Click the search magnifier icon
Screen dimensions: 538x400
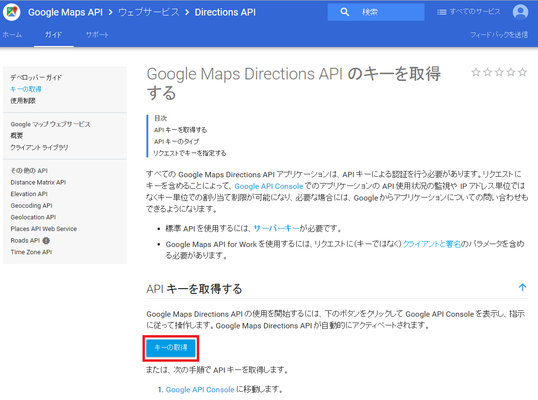point(345,12)
